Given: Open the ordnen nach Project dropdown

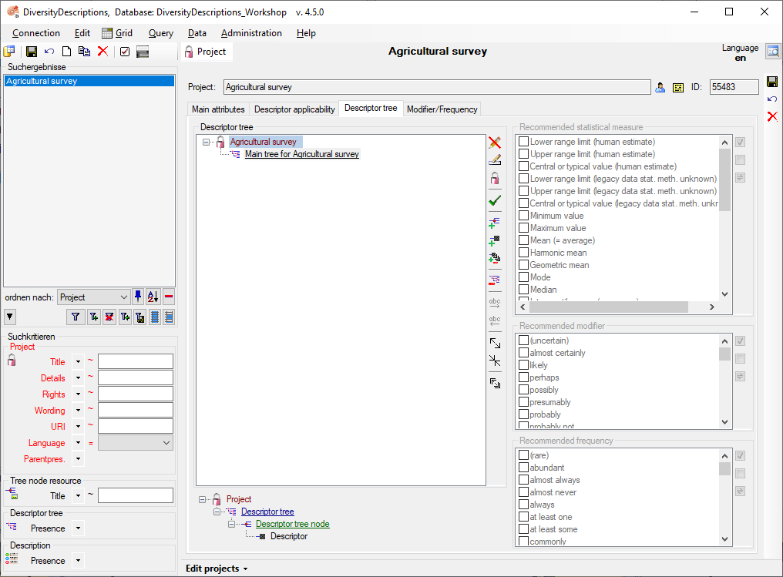Looking at the screenshot, I should pos(94,297).
